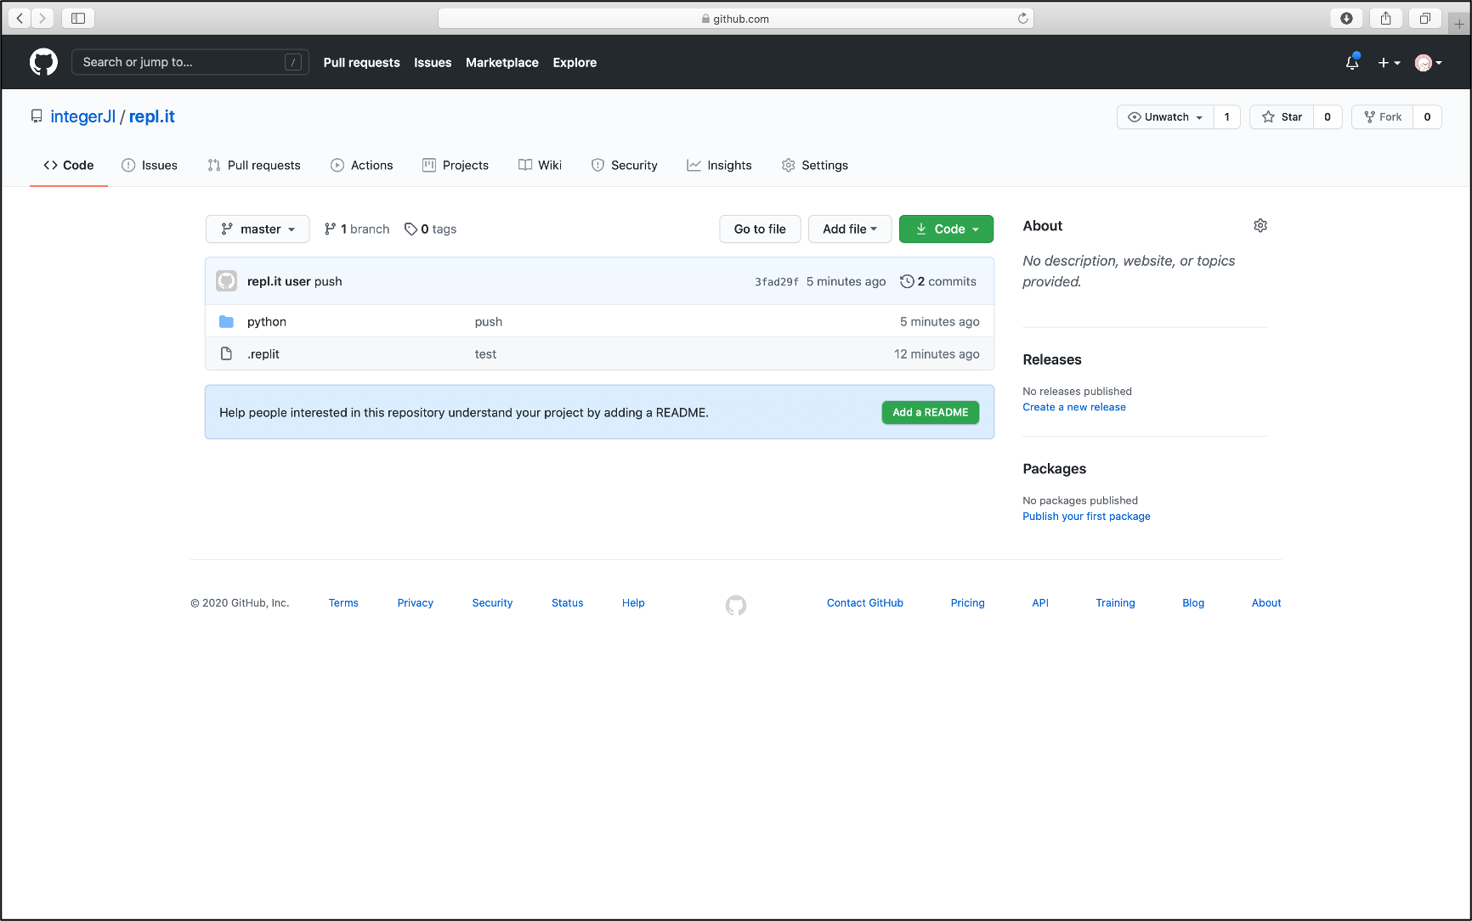This screenshot has width=1472, height=921.
Task: Open the .replit file name
Action: pos(263,353)
